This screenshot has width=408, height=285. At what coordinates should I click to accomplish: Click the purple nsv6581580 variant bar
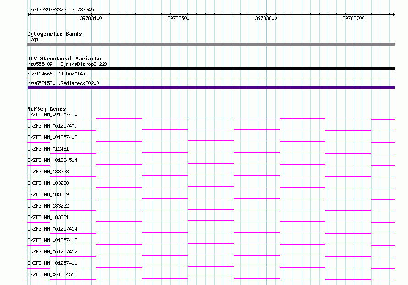pyautogui.click(x=211, y=88)
